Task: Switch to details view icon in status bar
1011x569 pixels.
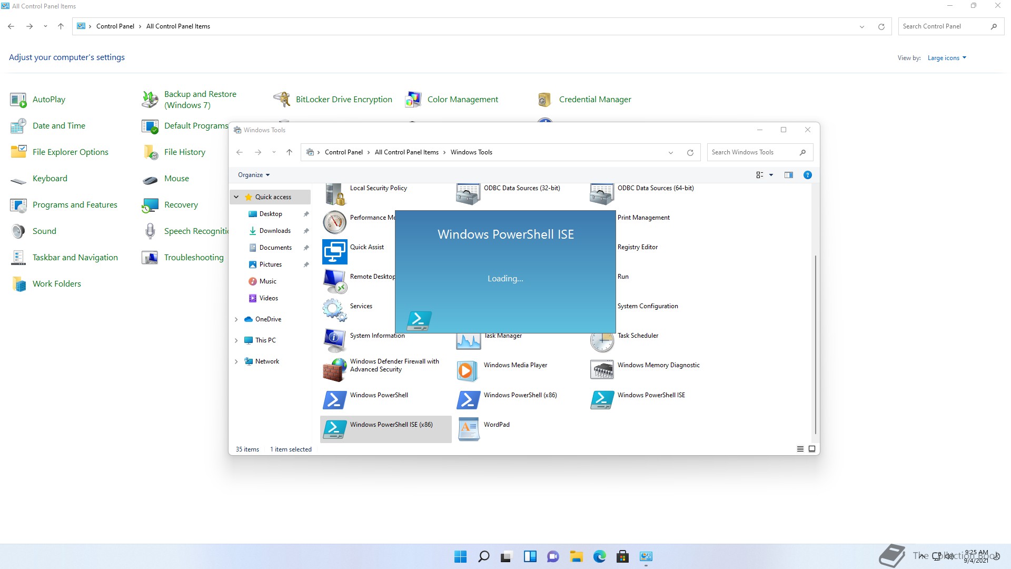Action: (x=800, y=449)
